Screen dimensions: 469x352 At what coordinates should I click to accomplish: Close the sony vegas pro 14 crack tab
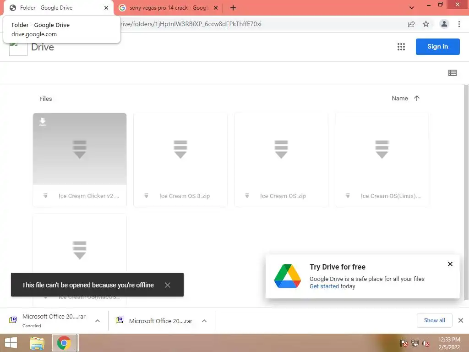216,8
